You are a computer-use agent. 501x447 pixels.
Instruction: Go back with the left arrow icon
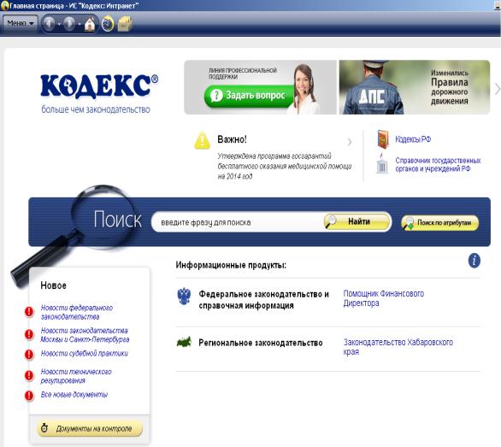[x=50, y=24]
